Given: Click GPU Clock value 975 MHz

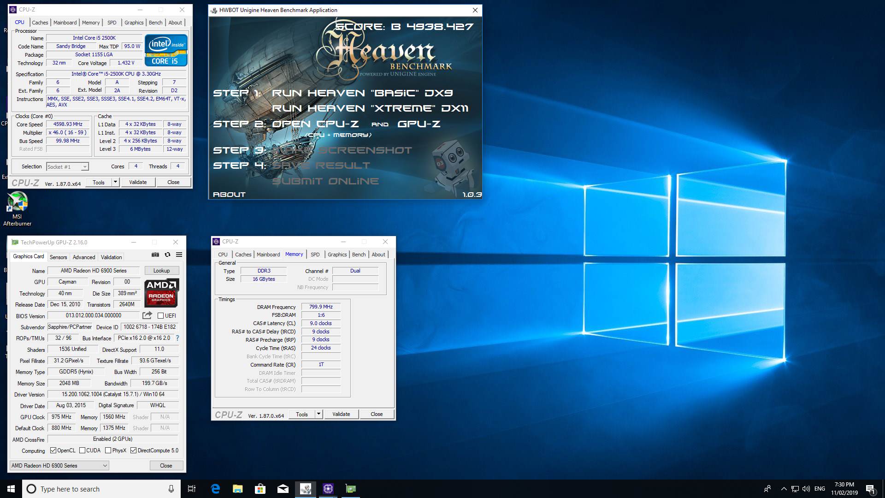Looking at the screenshot, I should (x=62, y=417).
